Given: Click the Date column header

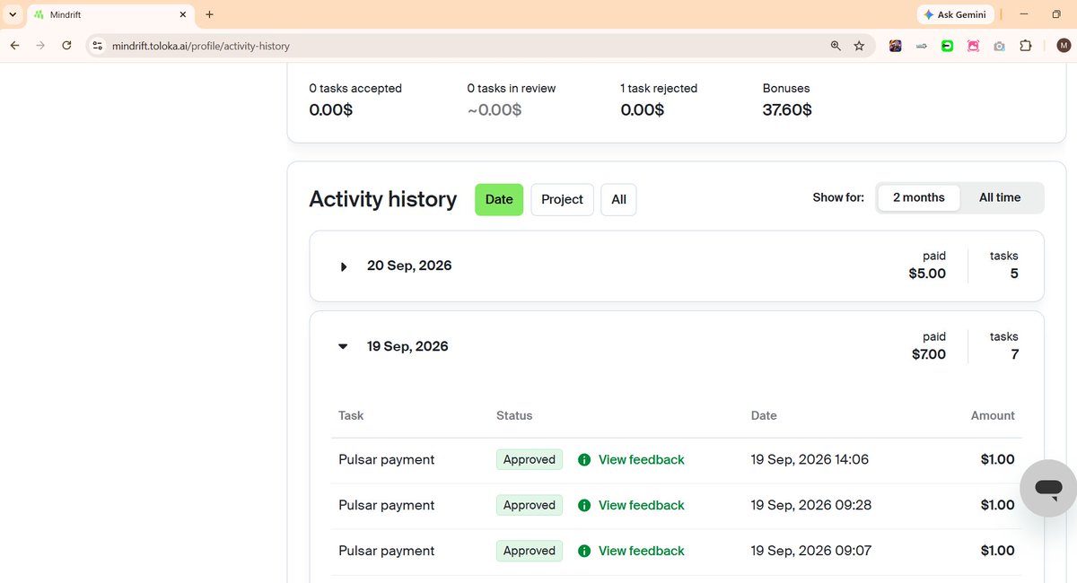Looking at the screenshot, I should pyautogui.click(x=764, y=416).
